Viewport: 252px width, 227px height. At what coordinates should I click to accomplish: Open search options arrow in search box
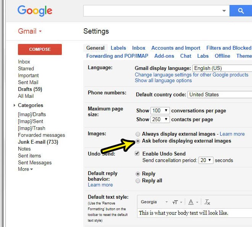(224, 11)
